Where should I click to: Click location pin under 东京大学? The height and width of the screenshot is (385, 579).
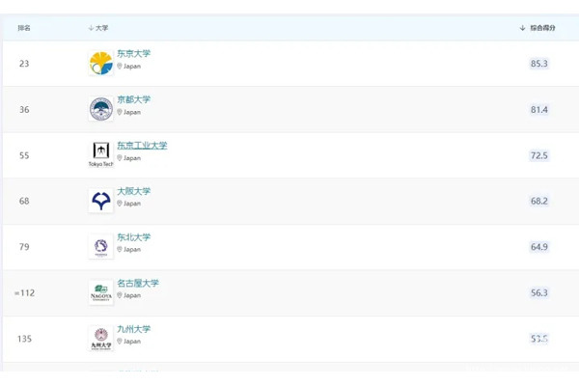point(120,66)
